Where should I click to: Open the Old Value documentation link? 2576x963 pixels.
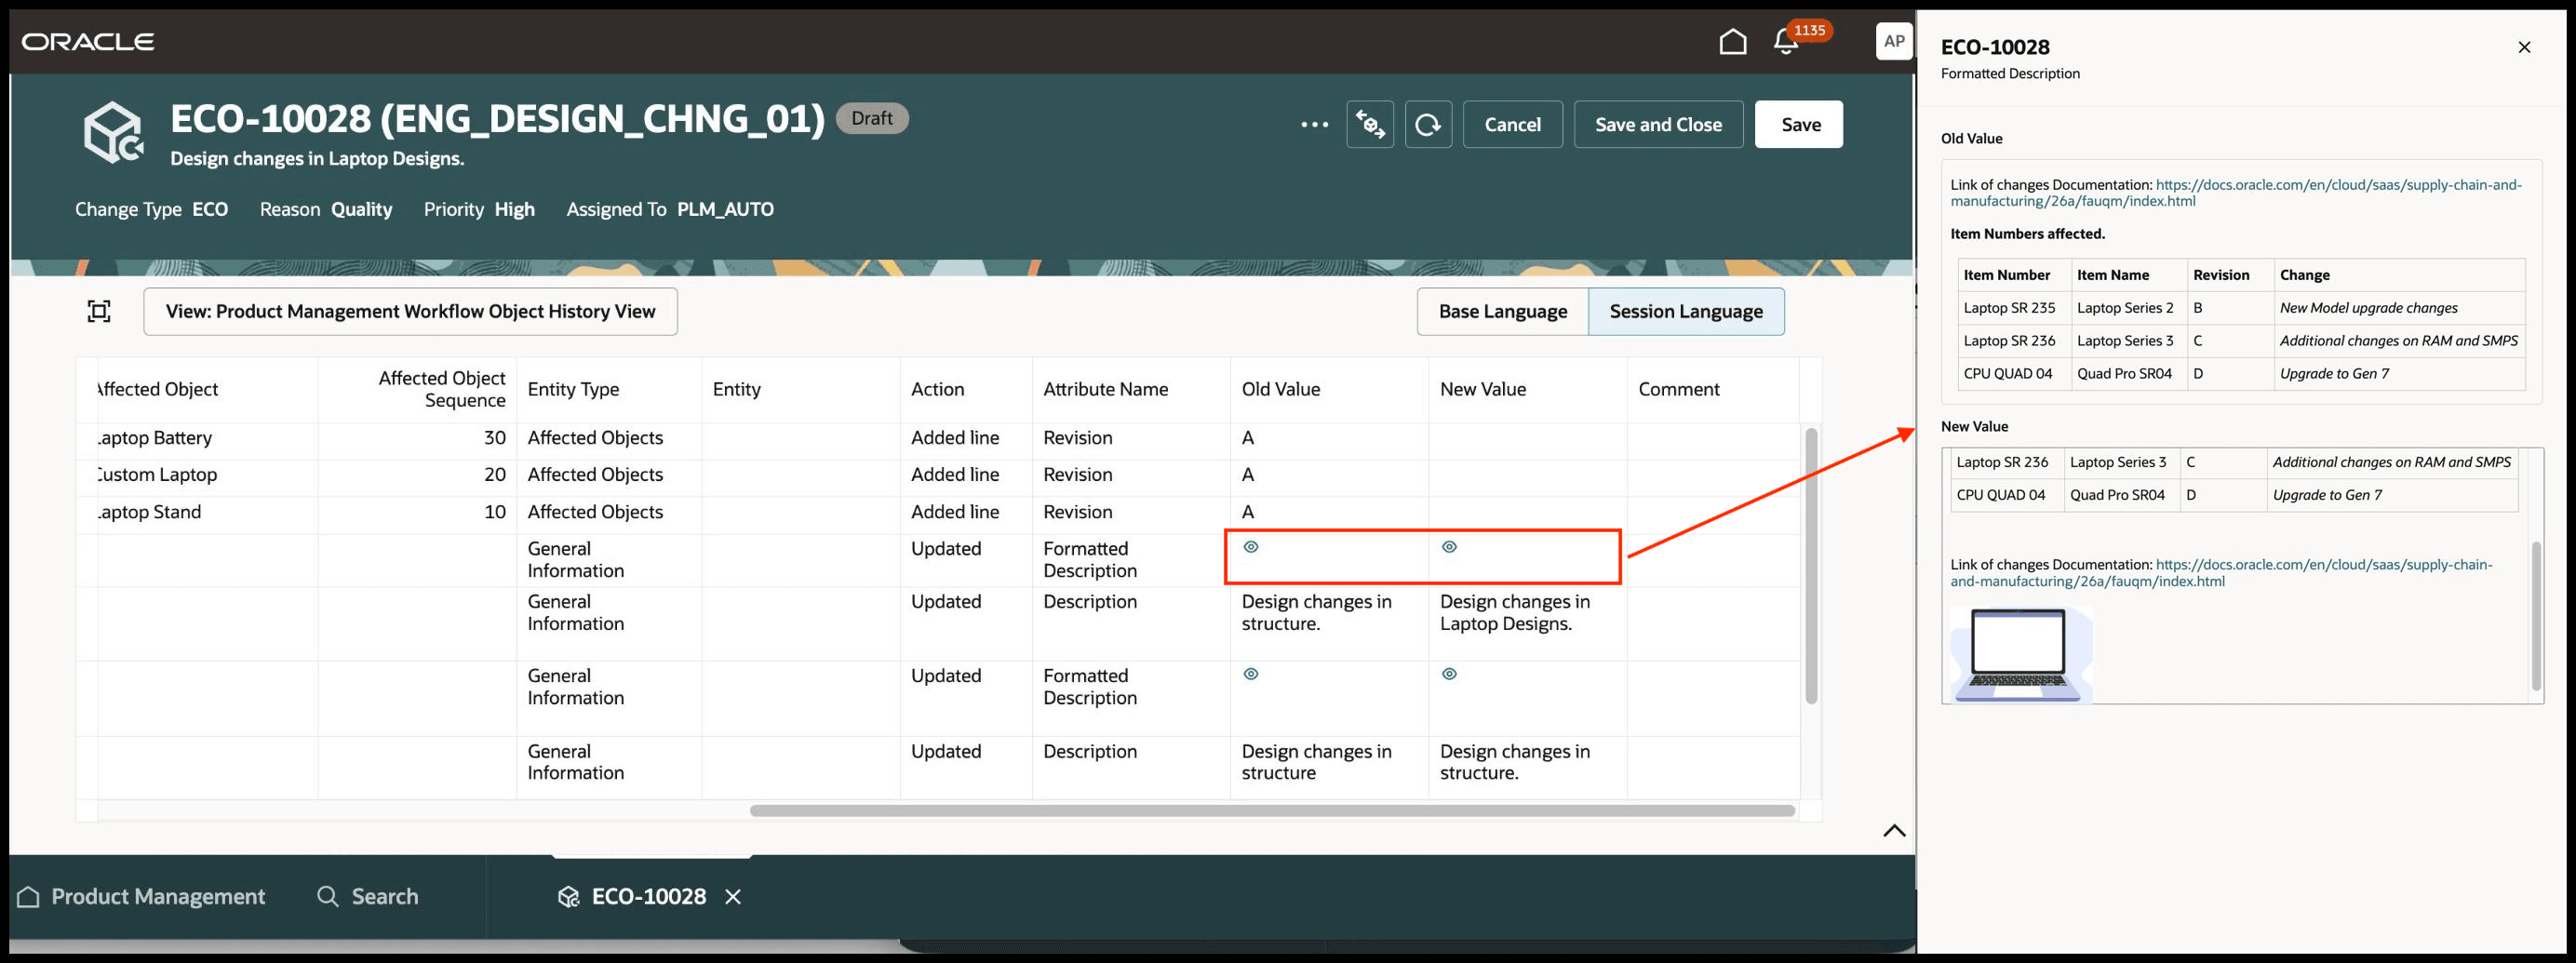point(2236,193)
